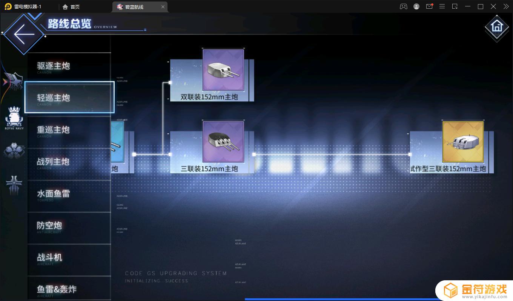Select the Eagle Union faction emblem
Viewport: 513px width, 301px height.
[13, 81]
